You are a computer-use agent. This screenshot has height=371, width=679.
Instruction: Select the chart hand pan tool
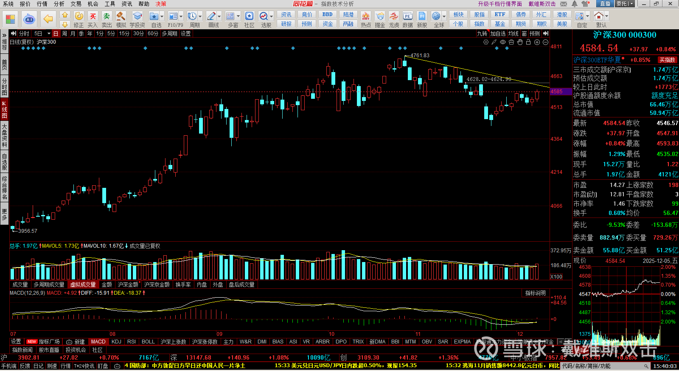520,42
